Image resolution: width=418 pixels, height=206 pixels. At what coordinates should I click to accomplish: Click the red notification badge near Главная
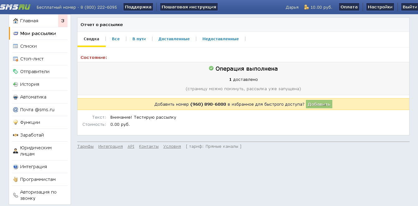[x=63, y=20]
